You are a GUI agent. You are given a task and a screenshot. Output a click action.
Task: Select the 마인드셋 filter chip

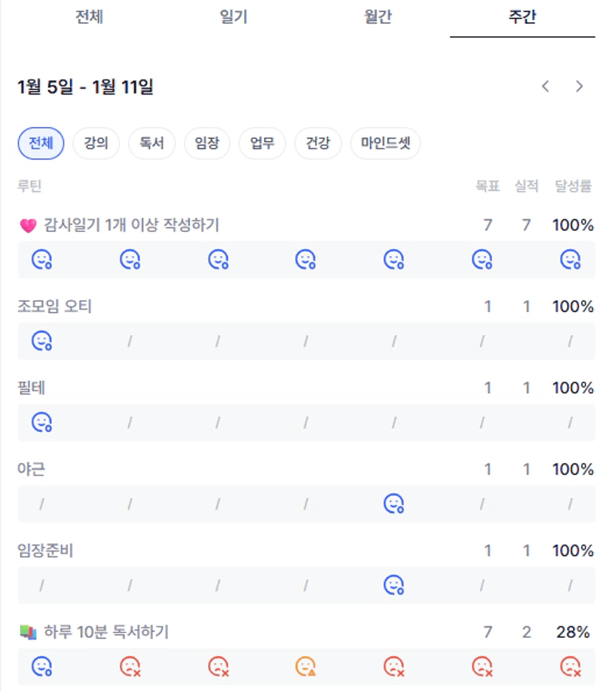[x=385, y=143]
